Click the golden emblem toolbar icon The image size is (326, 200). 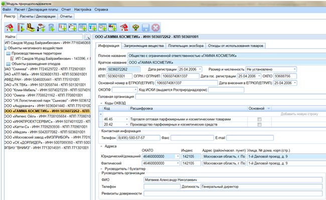[x=135, y=27]
